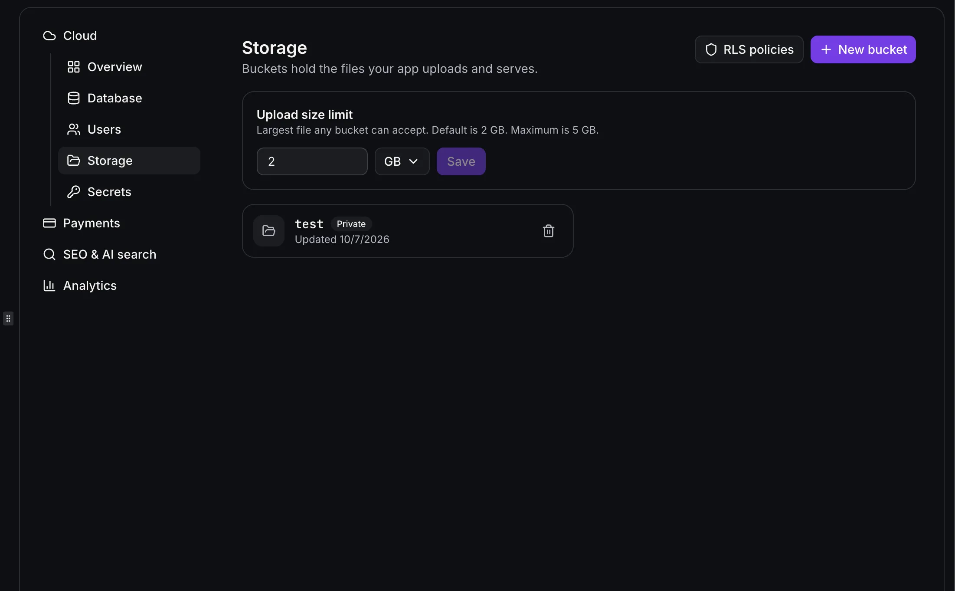
Task: Click the 'Updated 10/7/2026' text
Action: (x=342, y=240)
